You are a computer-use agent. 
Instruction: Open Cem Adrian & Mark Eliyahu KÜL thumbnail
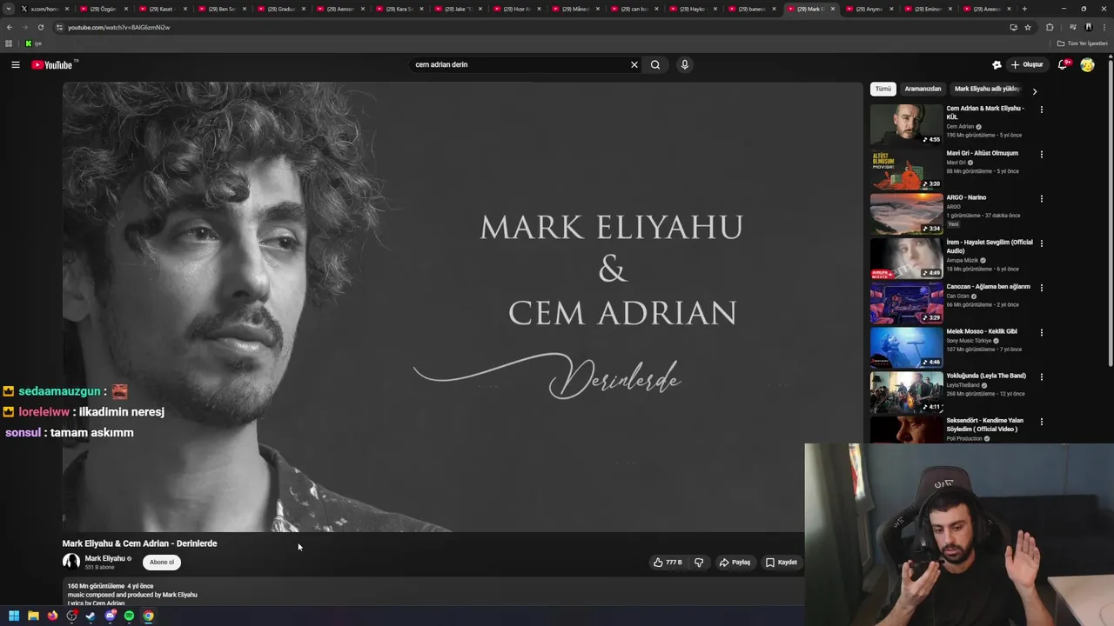(x=906, y=124)
